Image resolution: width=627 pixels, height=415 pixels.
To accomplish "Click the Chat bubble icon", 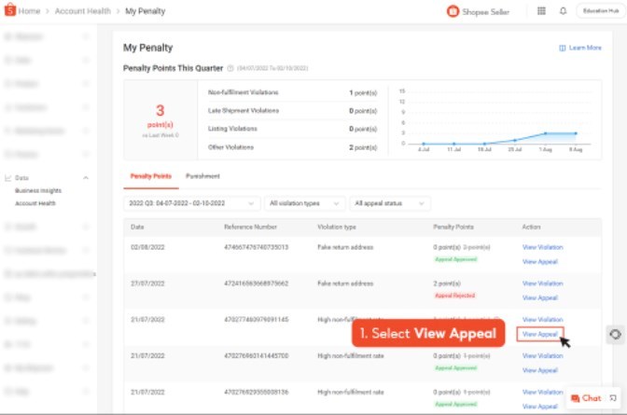I will click(575, 398).
